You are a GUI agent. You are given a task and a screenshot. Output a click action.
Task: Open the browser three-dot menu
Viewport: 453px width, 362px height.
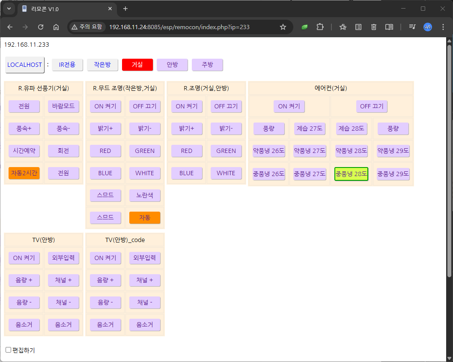(443, 27)
